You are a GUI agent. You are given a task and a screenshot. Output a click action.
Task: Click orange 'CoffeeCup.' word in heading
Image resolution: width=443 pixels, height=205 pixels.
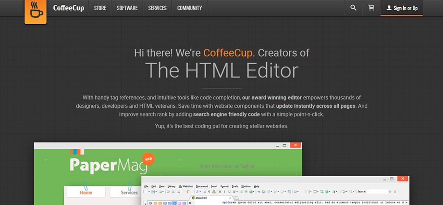[x=229, y=52]
